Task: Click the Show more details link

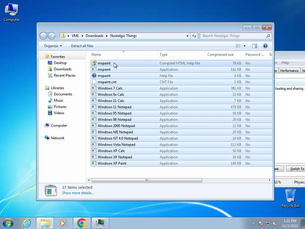Action: pos(78,193)
